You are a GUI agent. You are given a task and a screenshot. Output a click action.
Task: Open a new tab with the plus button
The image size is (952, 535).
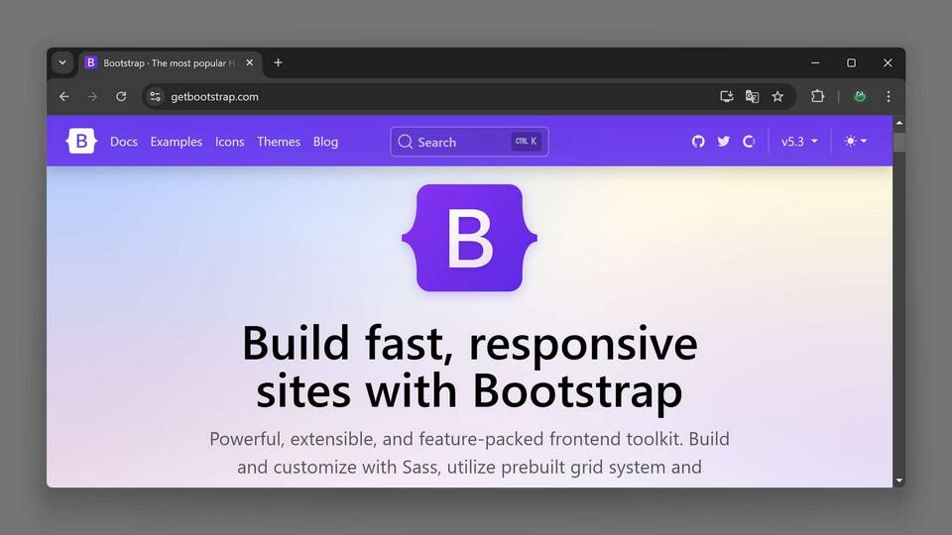point(278,62)
